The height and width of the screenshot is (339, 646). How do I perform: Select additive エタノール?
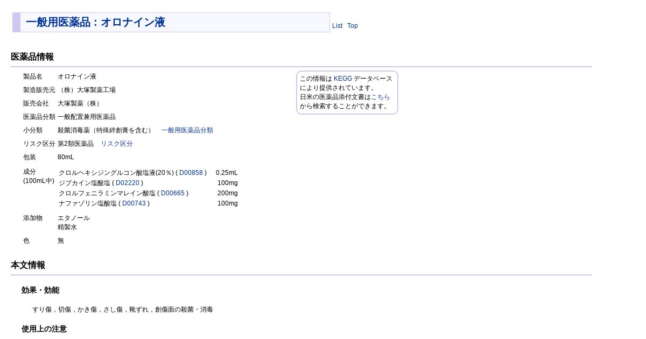point(74,218)
